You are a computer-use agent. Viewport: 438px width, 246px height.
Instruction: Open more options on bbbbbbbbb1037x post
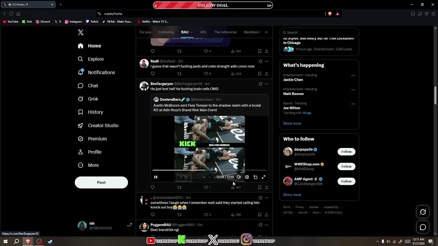coord(267,197)
